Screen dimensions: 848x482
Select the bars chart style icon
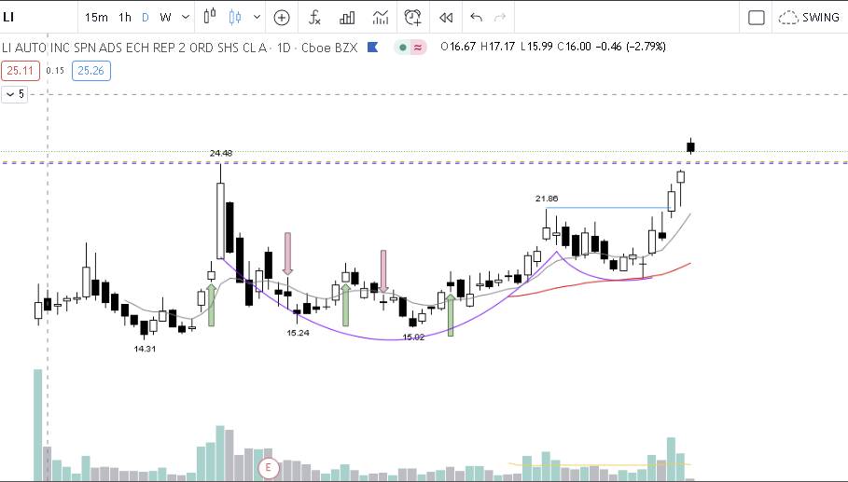[x=210, y=17]
